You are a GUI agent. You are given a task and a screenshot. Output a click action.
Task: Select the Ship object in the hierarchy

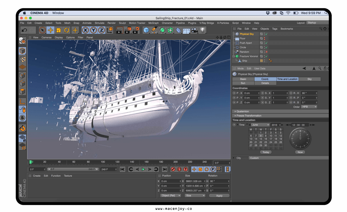point(245,61)
